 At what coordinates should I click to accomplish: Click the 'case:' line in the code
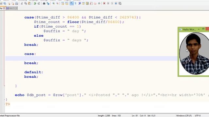pos(30,54)
